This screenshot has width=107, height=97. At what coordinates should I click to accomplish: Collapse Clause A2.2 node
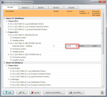(7, 66)
